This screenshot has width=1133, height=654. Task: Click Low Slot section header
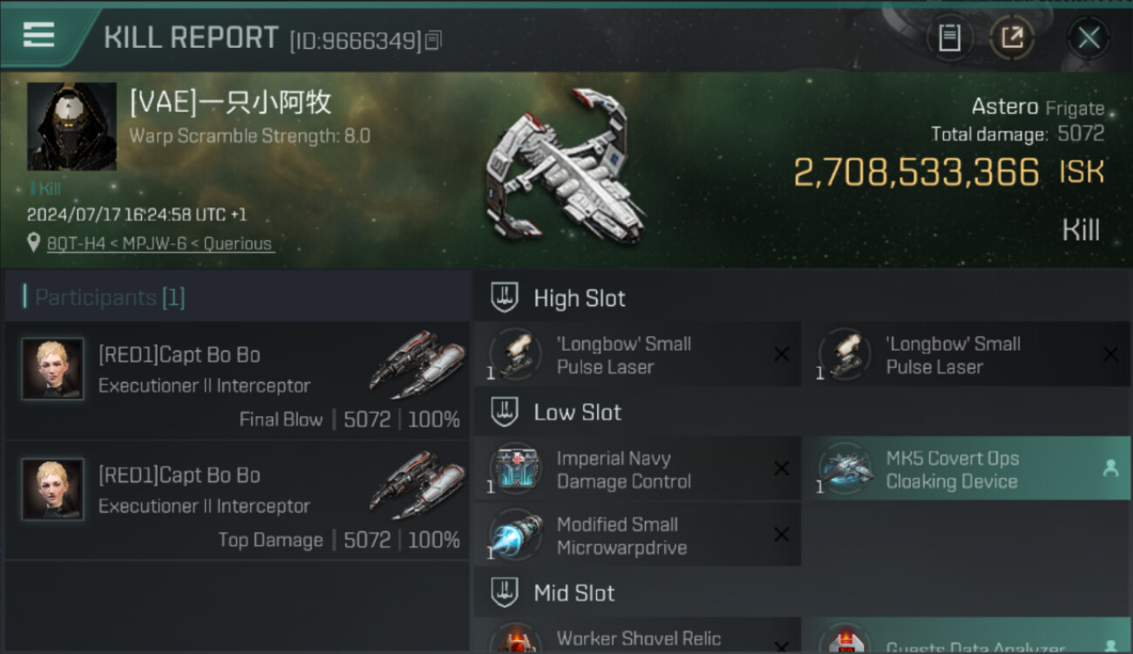pos(803,412)
